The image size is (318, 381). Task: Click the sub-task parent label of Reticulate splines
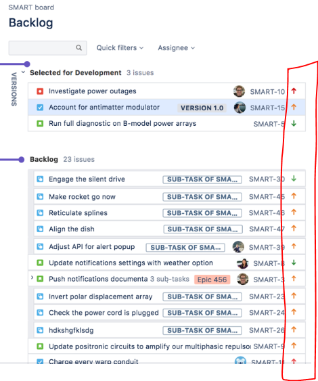(x=202, y=213)
